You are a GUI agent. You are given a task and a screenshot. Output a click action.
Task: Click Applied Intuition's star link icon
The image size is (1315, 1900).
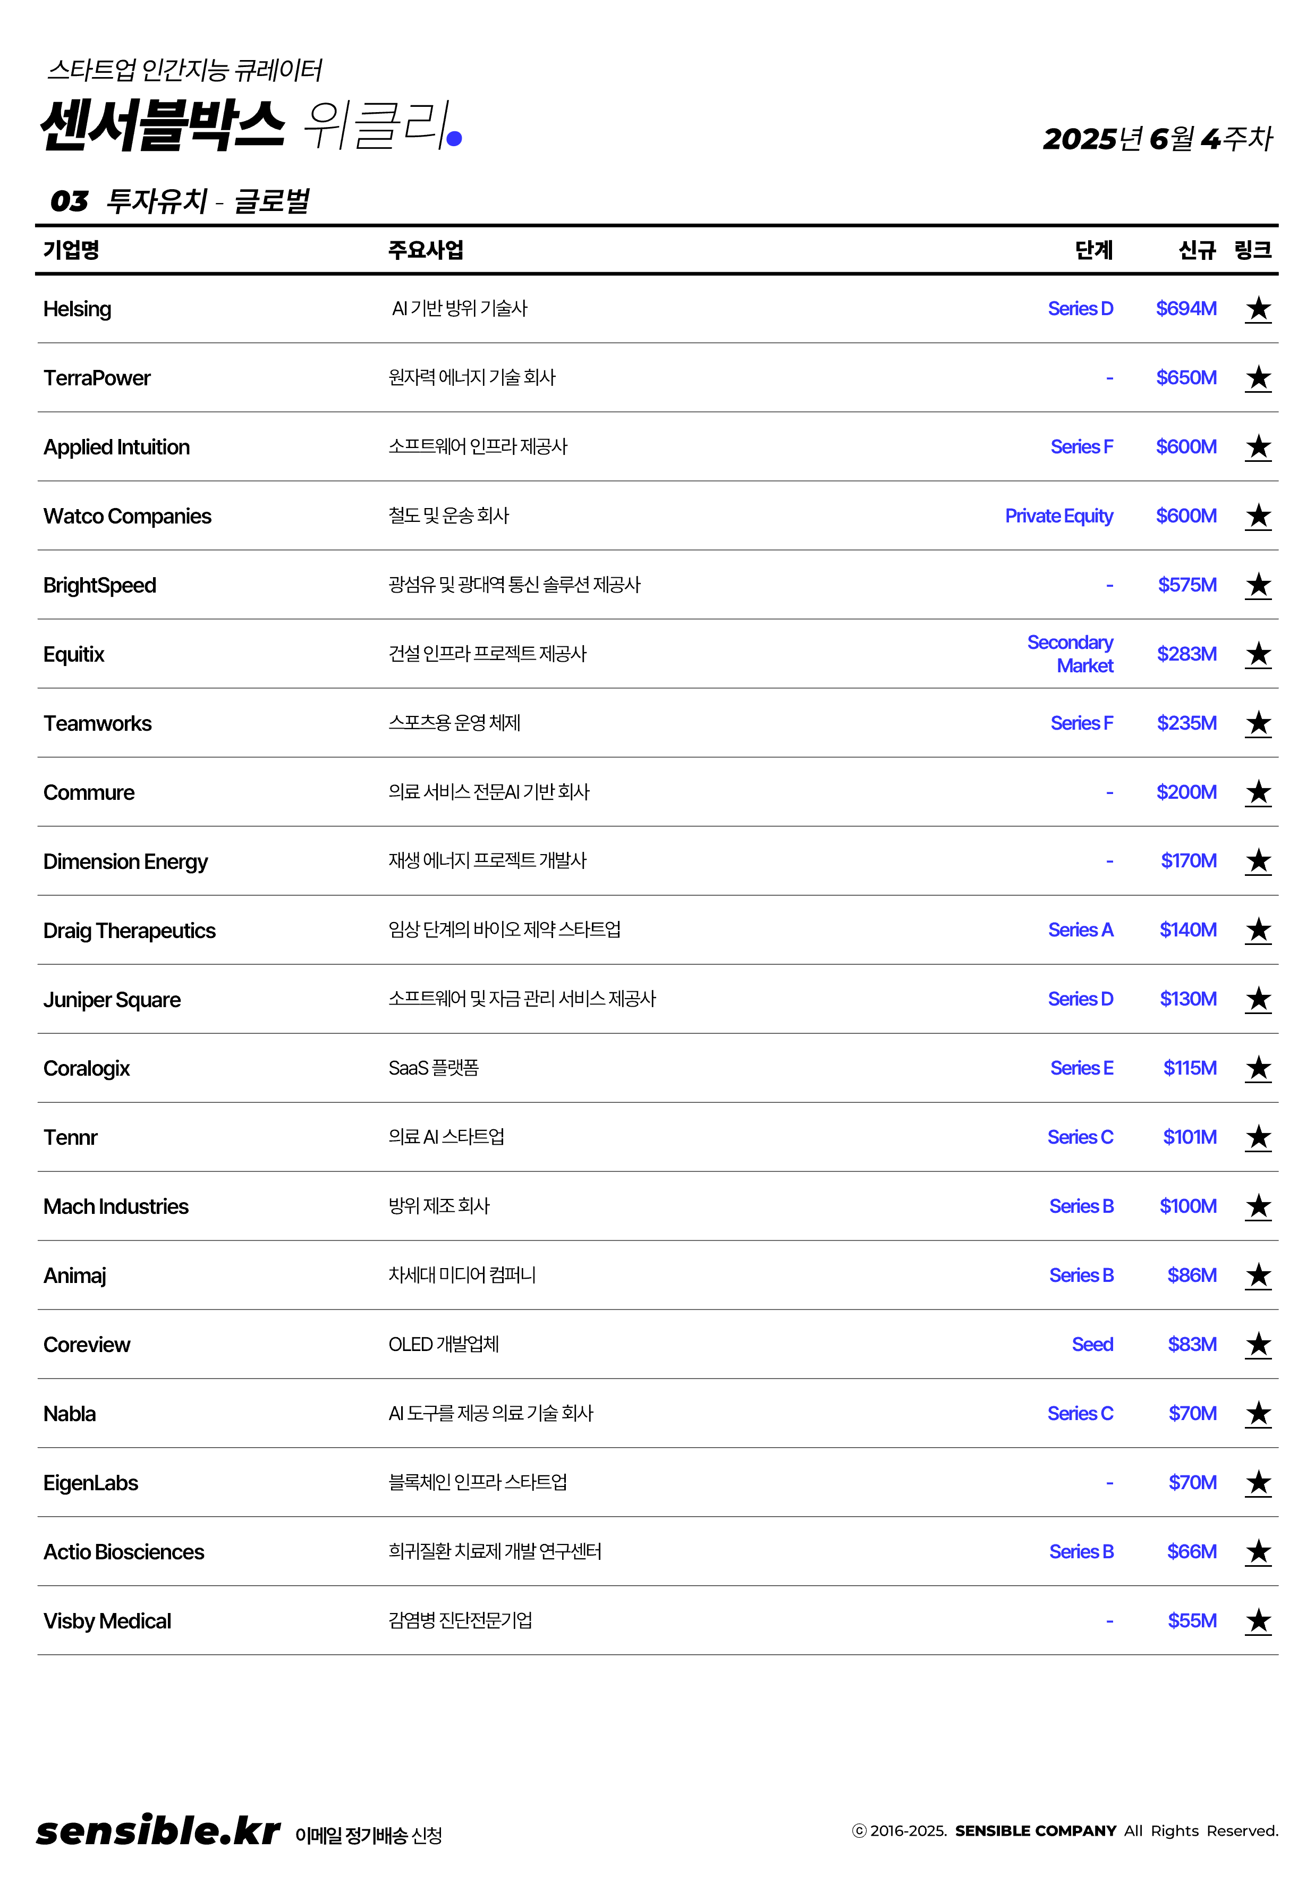click(1257, 447)
